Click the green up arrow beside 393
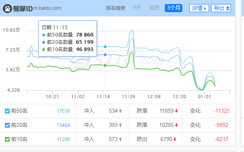244x152 pixels. click(x=120, y=125)
